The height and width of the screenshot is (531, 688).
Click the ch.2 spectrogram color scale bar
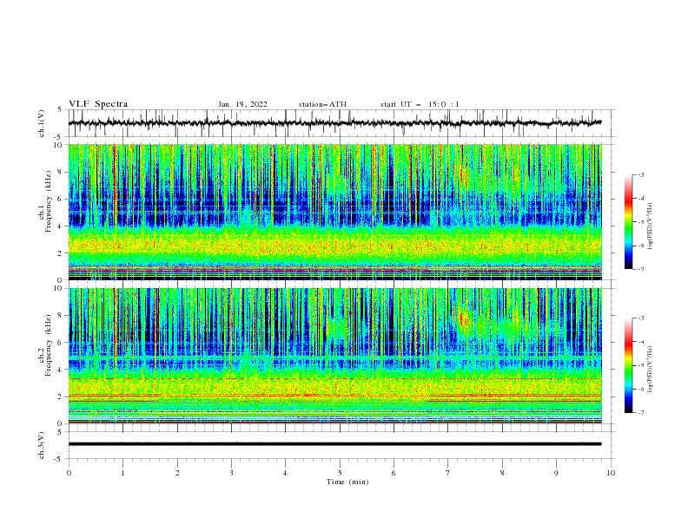(x=628, y=365)
